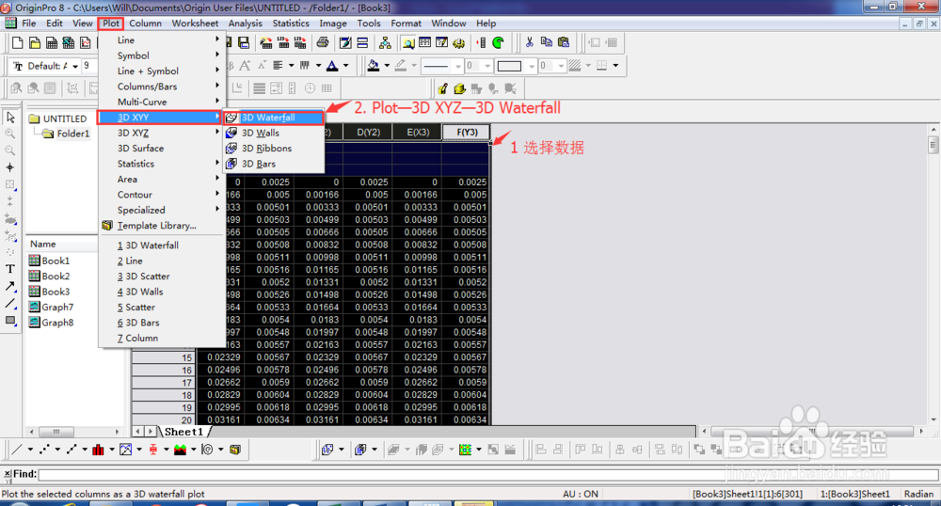Click the fill color paint bucket icon

(374, 65)
